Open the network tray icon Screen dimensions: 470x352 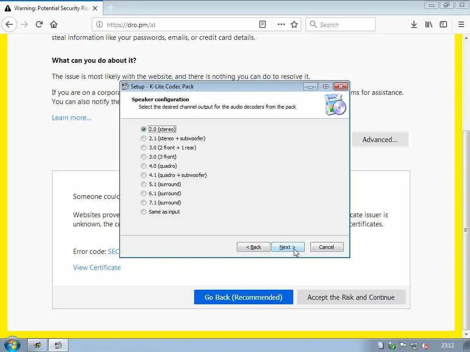[414, 346]
